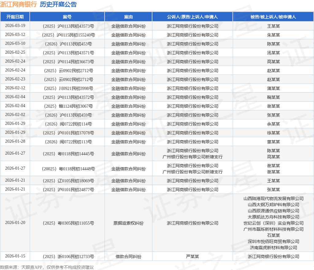The height and width of the screenshot is (270, 314).
Task: Select case number (2025)川0921民初3998号
Action: tap(68, 88)
